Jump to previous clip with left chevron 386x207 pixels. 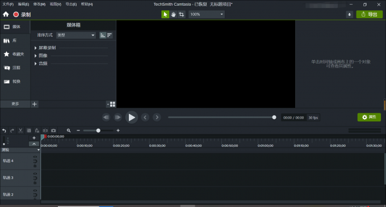tap(145, 117)
